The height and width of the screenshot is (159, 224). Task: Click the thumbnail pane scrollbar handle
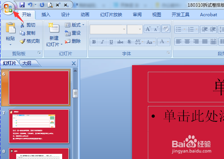[75, 93]
